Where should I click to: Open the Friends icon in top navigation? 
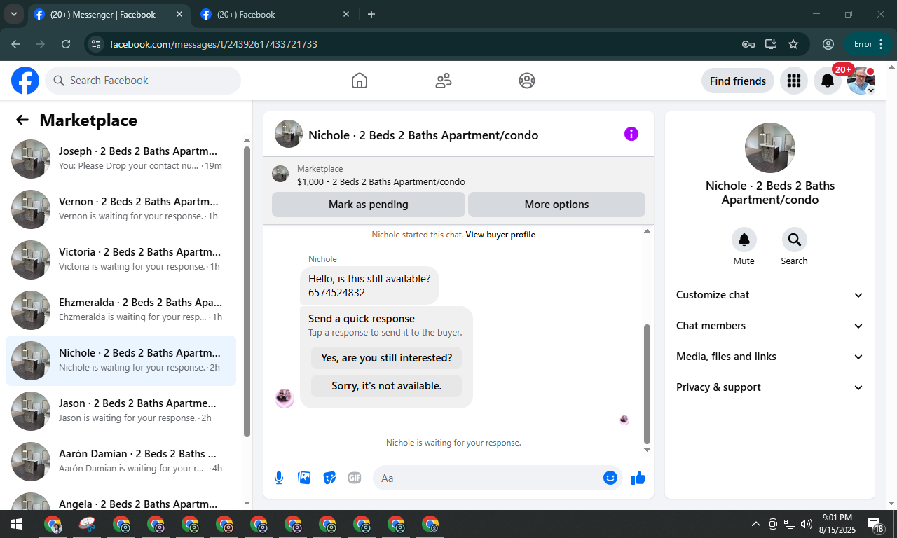pos(444,81)
